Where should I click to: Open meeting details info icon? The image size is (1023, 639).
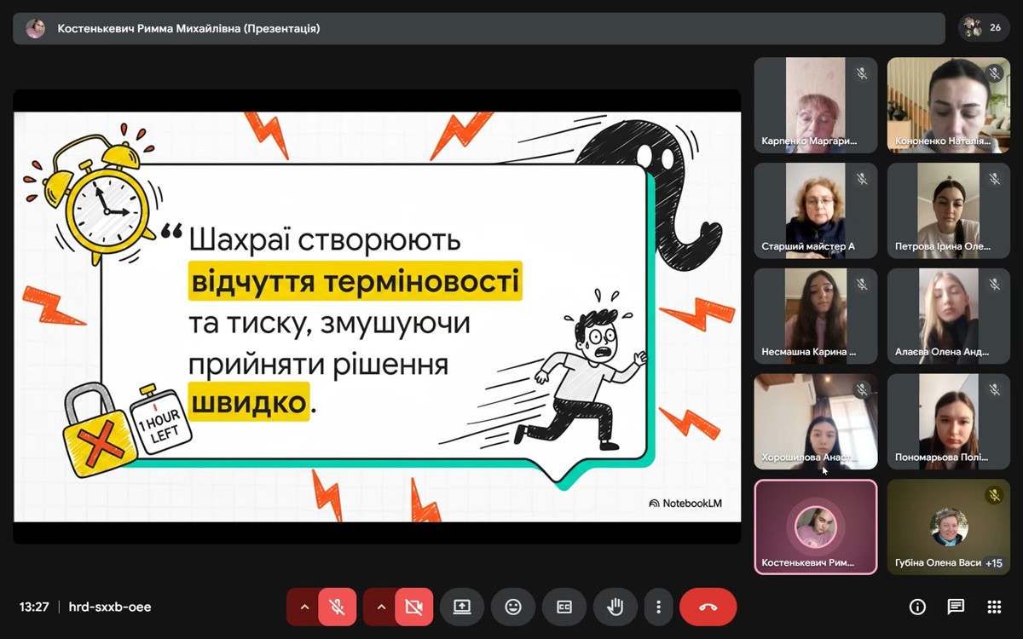917,607
